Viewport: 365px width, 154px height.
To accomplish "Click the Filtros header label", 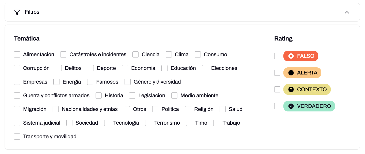I will tap(32, 12).
